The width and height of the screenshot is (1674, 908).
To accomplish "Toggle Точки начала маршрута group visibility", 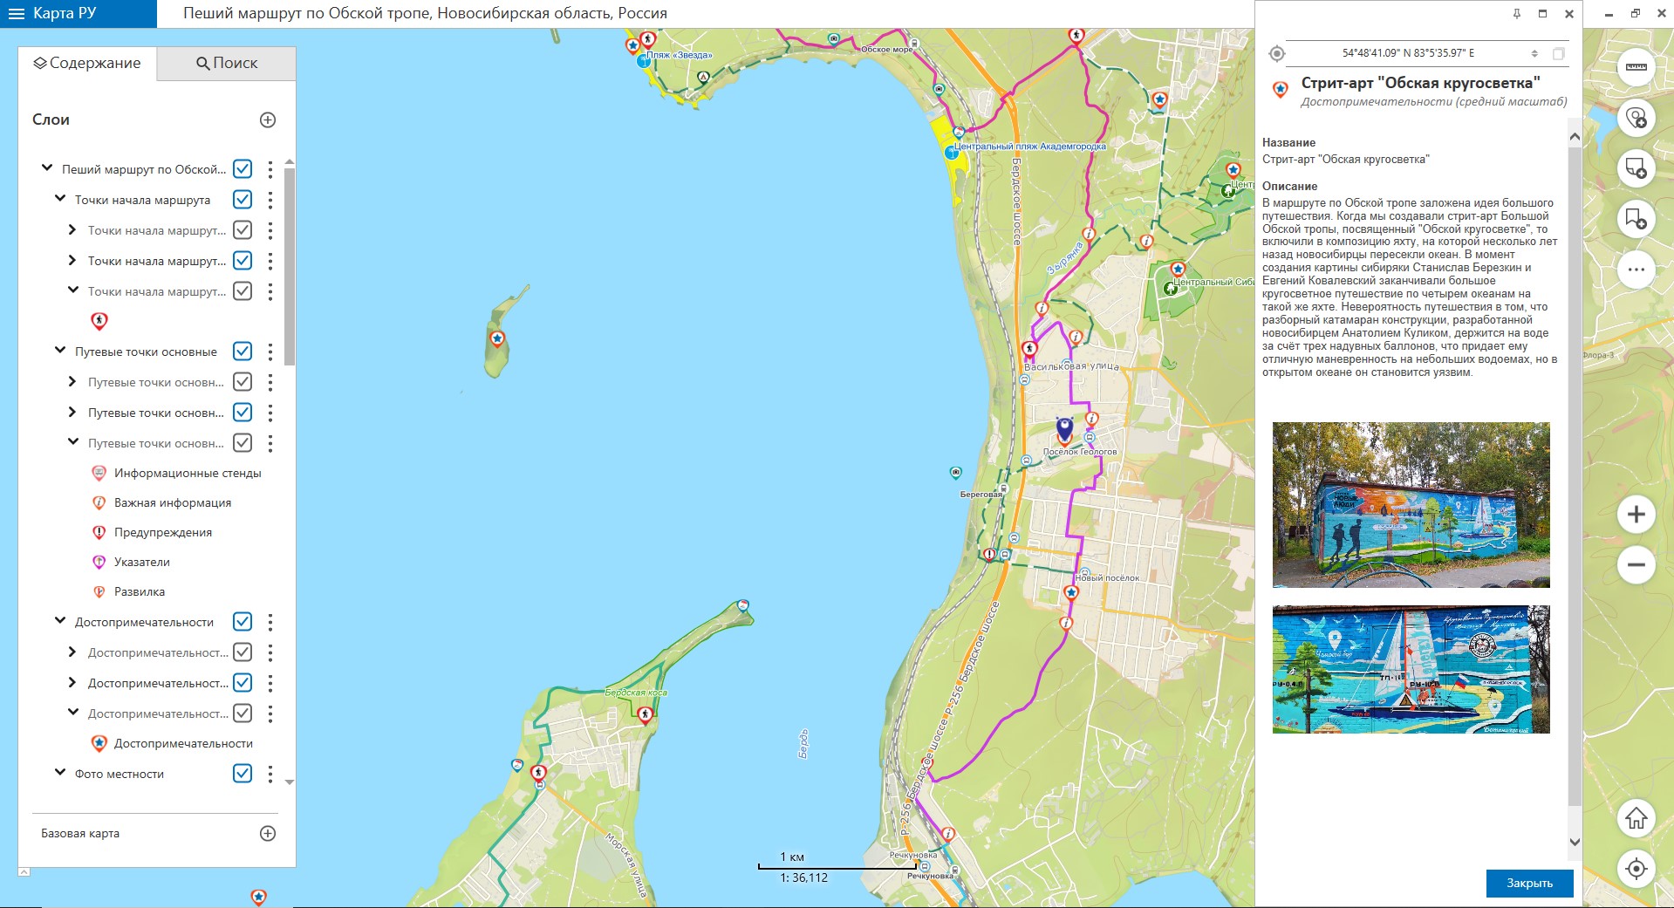I will 243,200.
